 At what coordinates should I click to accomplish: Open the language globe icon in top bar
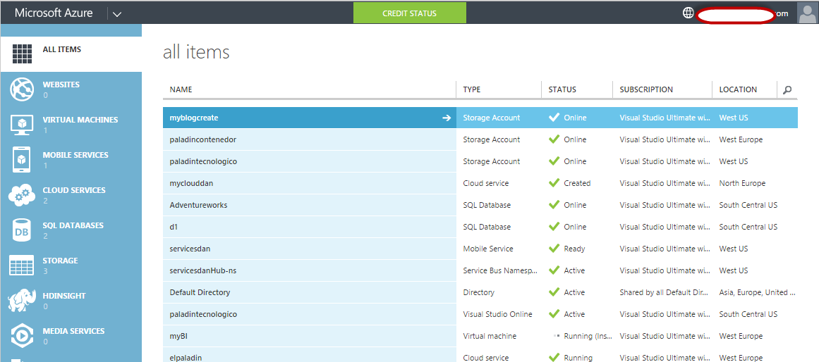688,13
